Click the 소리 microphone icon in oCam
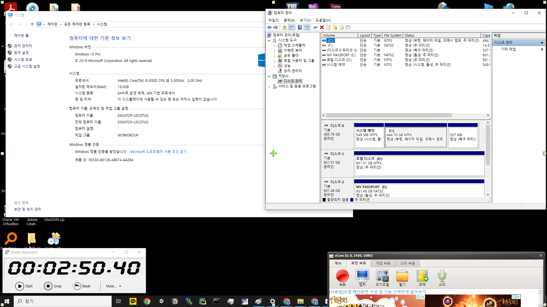This screenshot has height=307, width=547. (x=442, y=276)
